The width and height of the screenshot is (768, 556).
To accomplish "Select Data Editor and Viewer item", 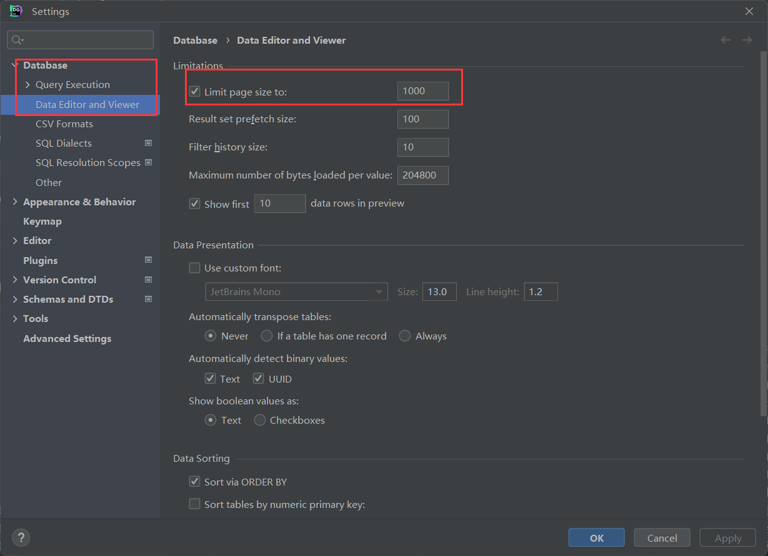I will click(x=80, y=104).
